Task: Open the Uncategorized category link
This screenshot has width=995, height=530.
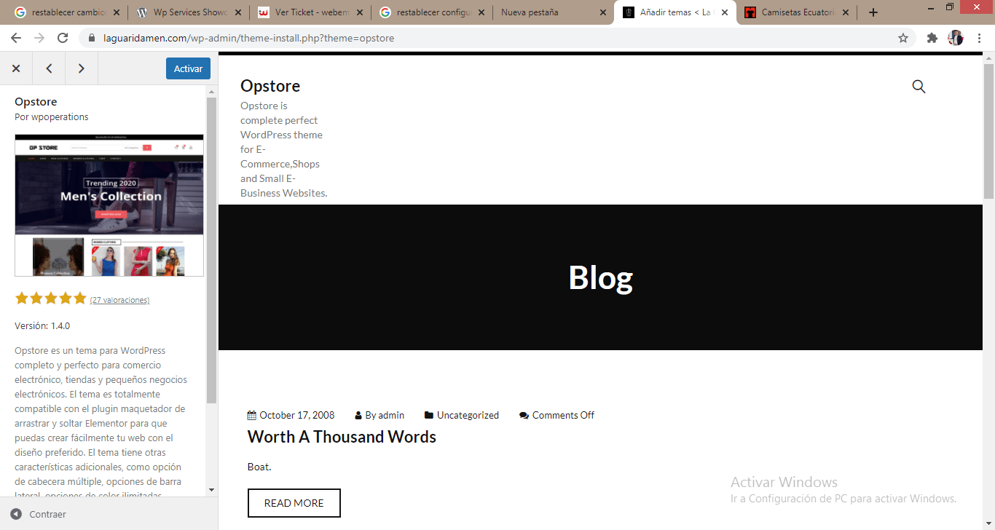Action: pyautogui.click(x=468, y=415)
